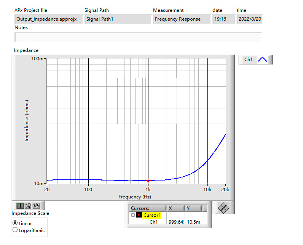Click the Frequency Response measurement field
Image resolution: width=303 pixels, height=245 pixels.
(182, 19)
